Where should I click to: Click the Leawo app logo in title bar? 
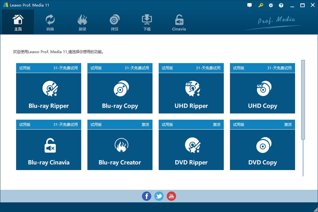[x=6, y=5]
